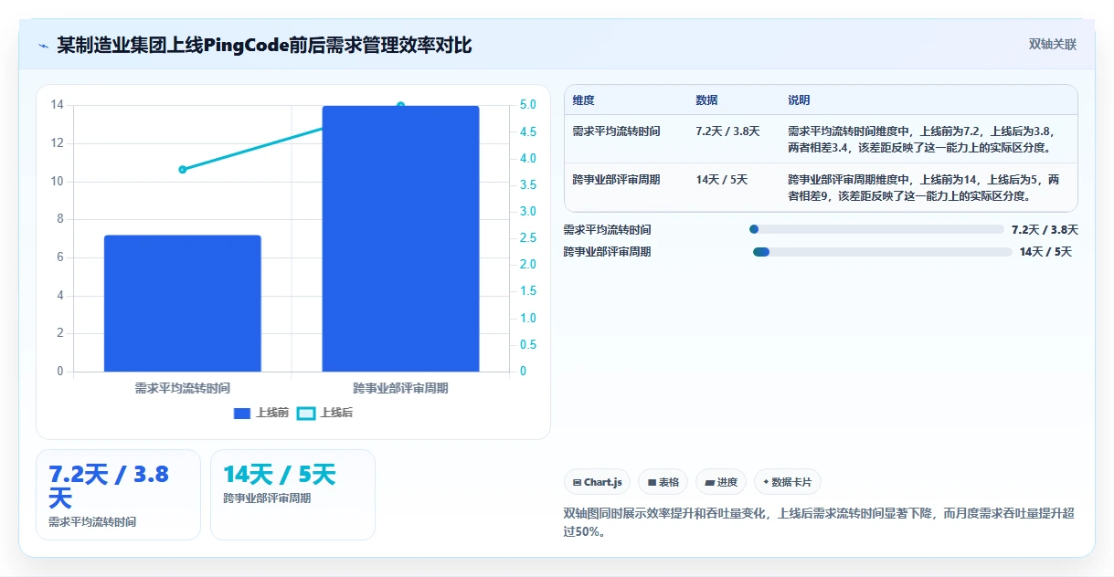Click the 7.2天 / 3.8天 value beside progress bar
1114x577 pixels.
point(1045,230)
